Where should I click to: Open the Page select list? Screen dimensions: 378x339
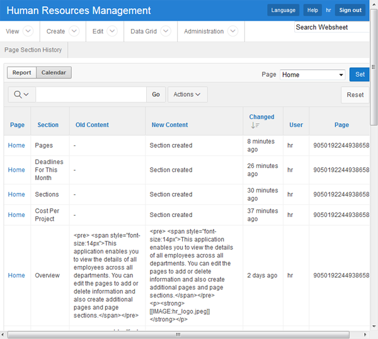click(x=312, y=74)
